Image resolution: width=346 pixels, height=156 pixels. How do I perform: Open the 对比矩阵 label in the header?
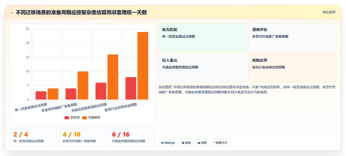(329, 12)
